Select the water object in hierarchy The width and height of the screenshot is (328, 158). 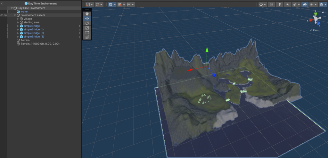pos(24,12)
